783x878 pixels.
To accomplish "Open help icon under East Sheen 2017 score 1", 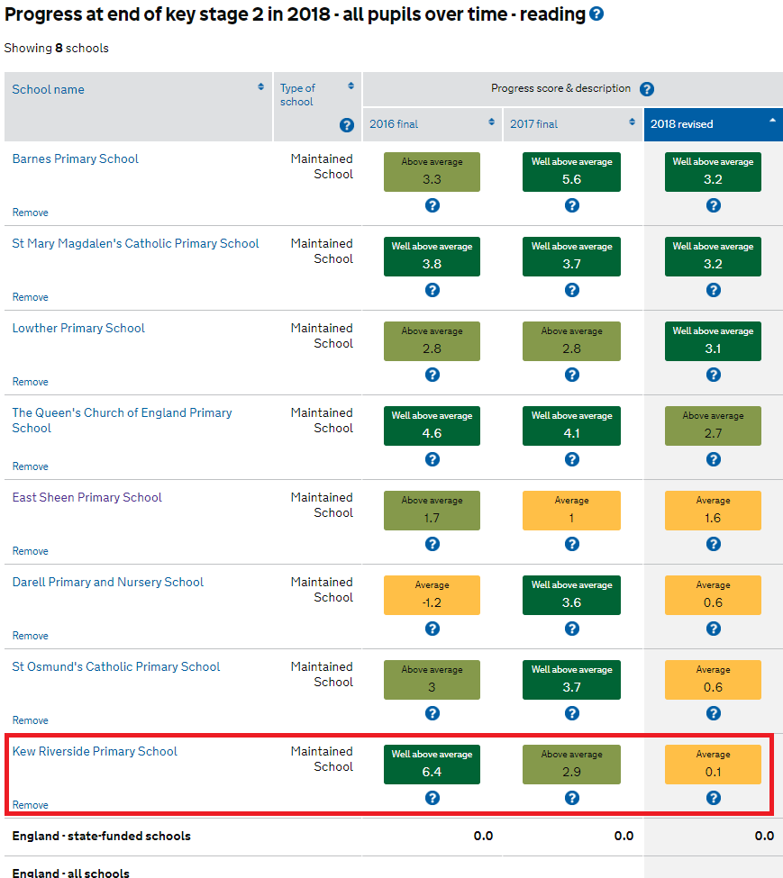I will pos(572,544).
